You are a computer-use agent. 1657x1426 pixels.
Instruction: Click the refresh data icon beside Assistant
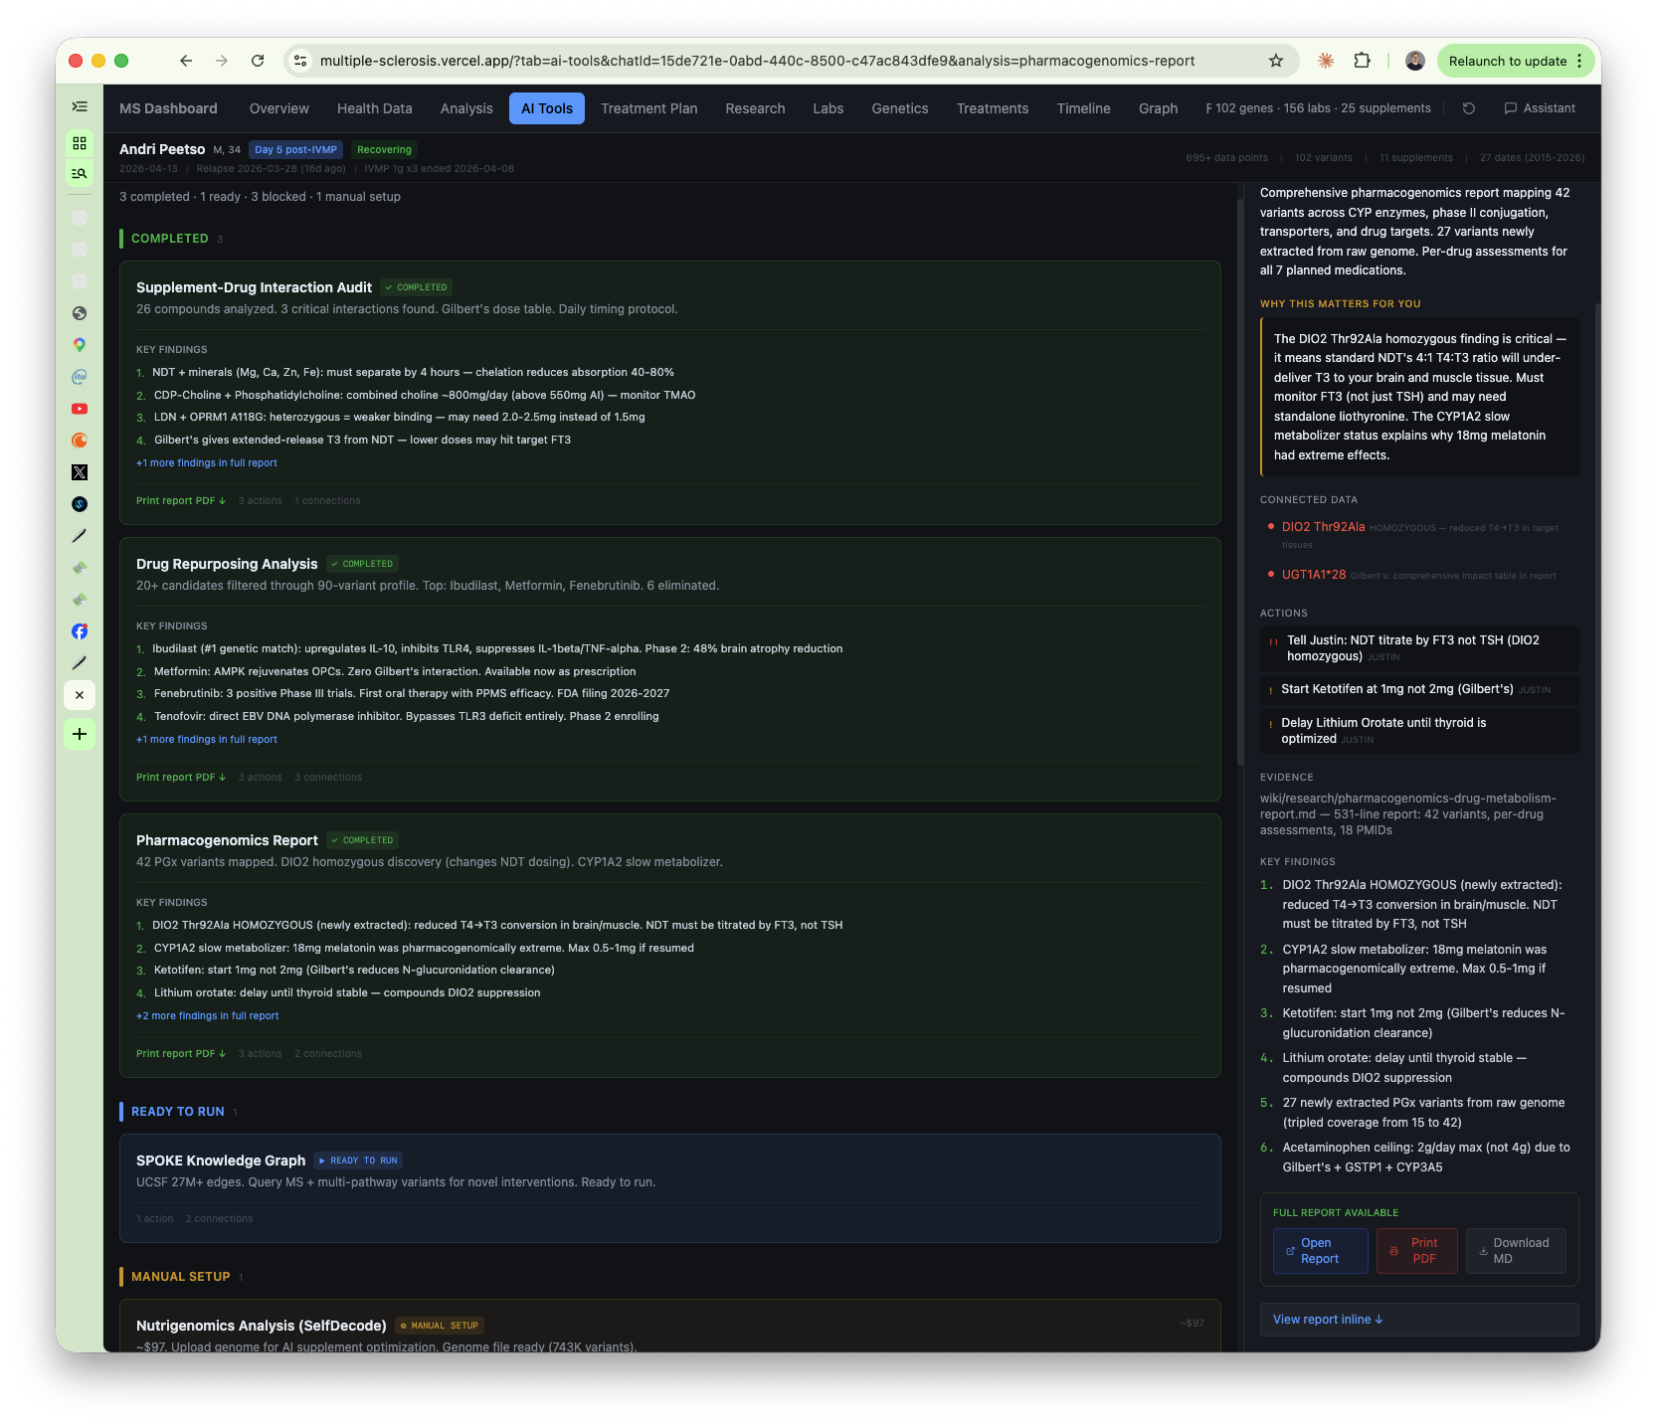point(1468,108)
